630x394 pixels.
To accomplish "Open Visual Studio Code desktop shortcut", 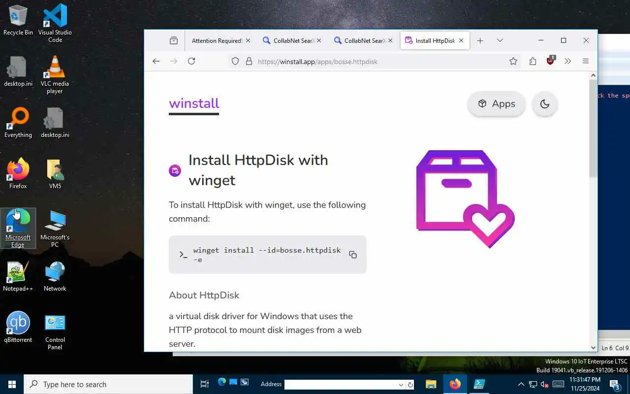I will pyautogui.click(x=55, y=23).
